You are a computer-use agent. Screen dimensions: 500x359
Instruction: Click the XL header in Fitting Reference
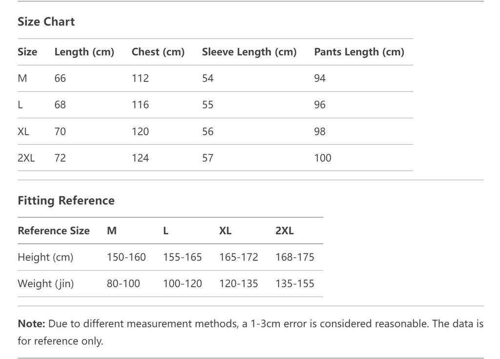point(225,231)
